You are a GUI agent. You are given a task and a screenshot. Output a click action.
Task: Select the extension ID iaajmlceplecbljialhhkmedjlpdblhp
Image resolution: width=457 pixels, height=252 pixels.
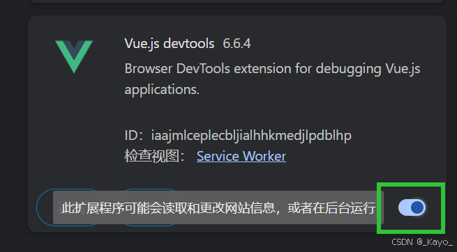pos(251,136)
